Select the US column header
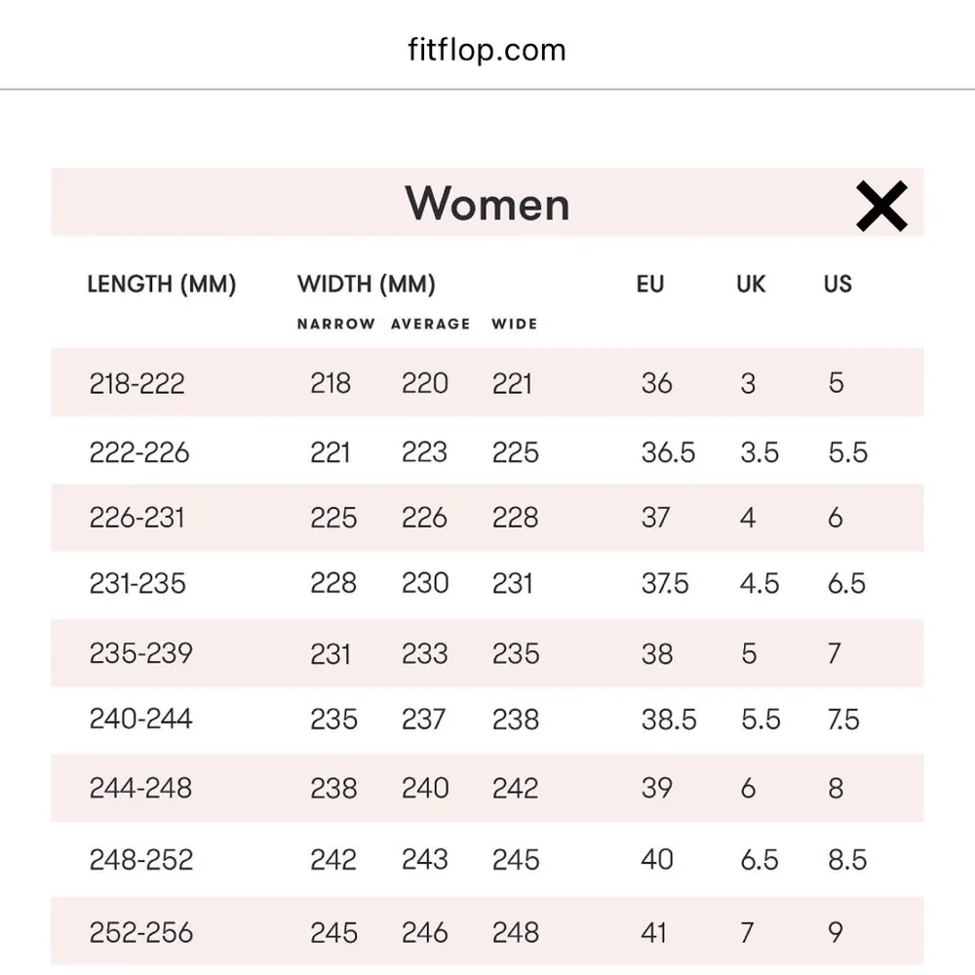Screen dimensions: 975x975 (838, 285)
